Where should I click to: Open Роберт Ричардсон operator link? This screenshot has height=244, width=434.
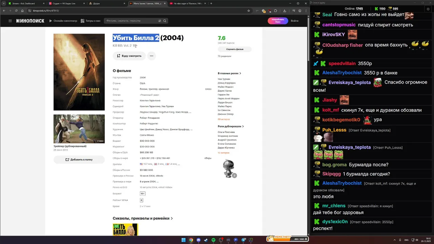149,118
